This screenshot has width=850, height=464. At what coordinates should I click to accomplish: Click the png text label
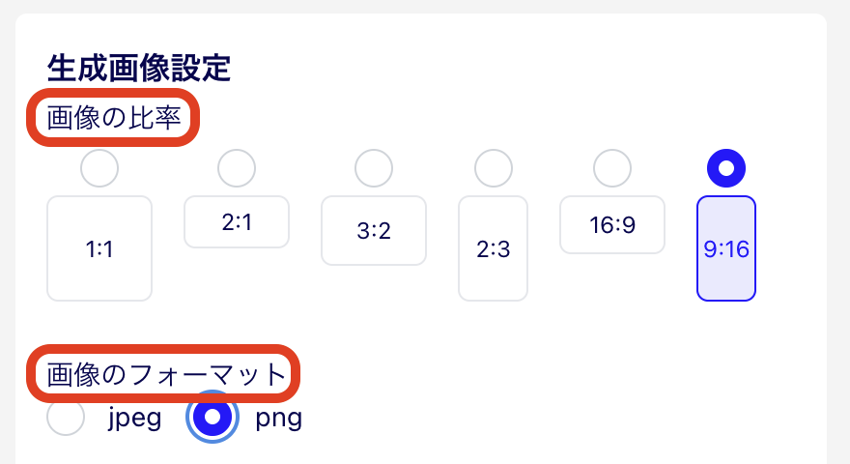tap(278, 418)
